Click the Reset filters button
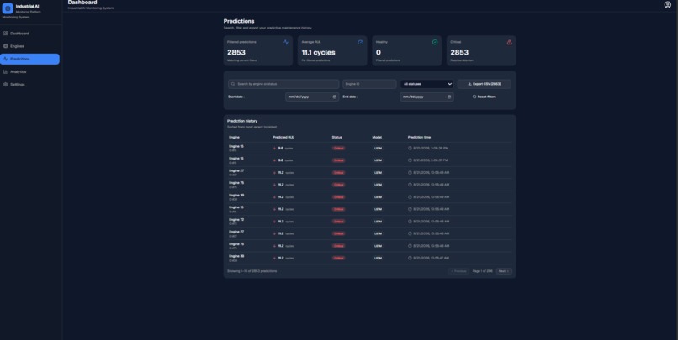Viewport: 678px width, 340px height. click(485, 97)
